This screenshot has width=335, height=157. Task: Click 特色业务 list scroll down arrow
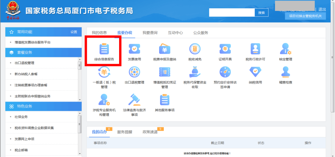point(80,154)
